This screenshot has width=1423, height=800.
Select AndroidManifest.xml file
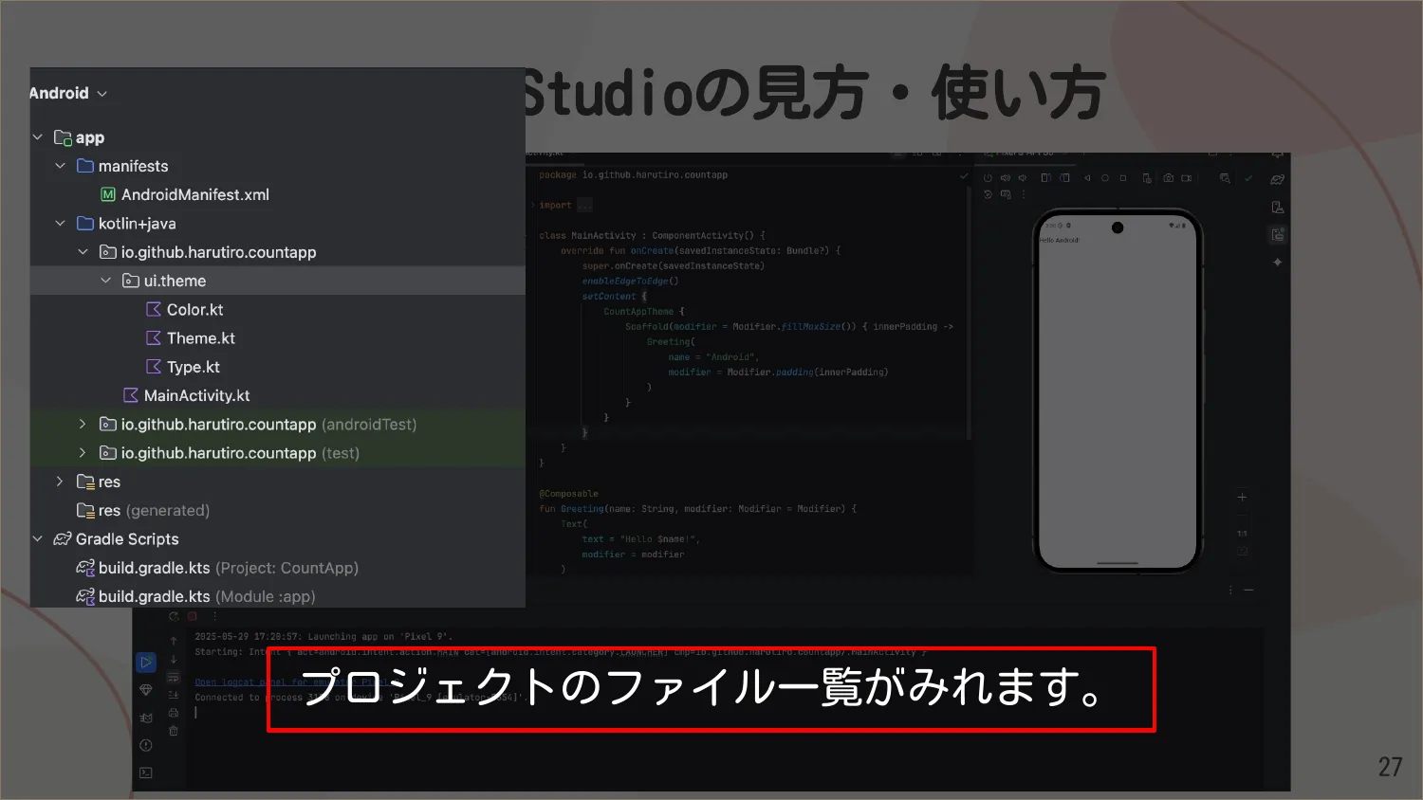[x=194, y=194]
